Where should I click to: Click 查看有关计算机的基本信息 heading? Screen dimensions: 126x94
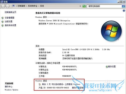[48, 13]
